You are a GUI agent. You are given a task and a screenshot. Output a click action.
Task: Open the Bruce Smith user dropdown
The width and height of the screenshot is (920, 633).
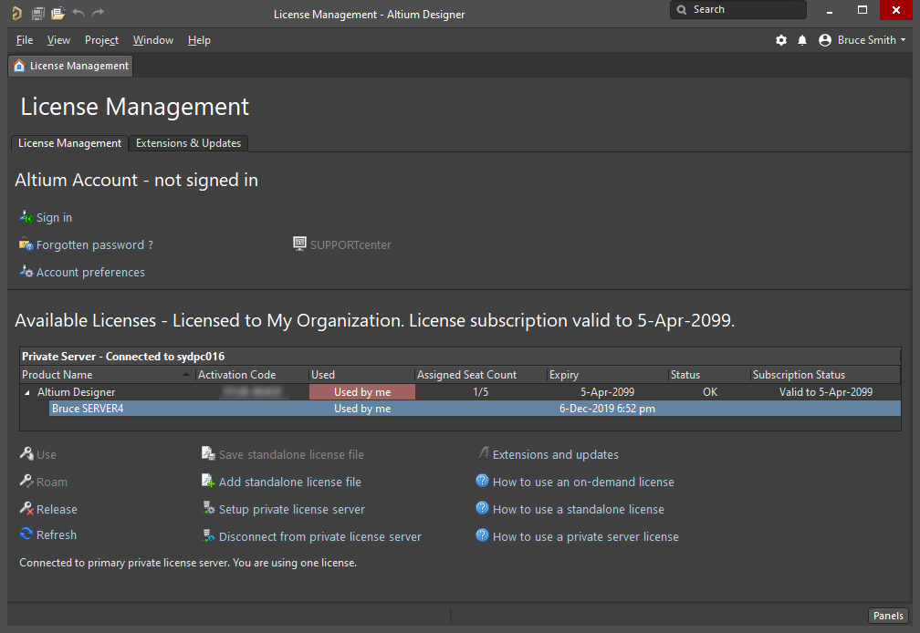click(x=862, y=40)
